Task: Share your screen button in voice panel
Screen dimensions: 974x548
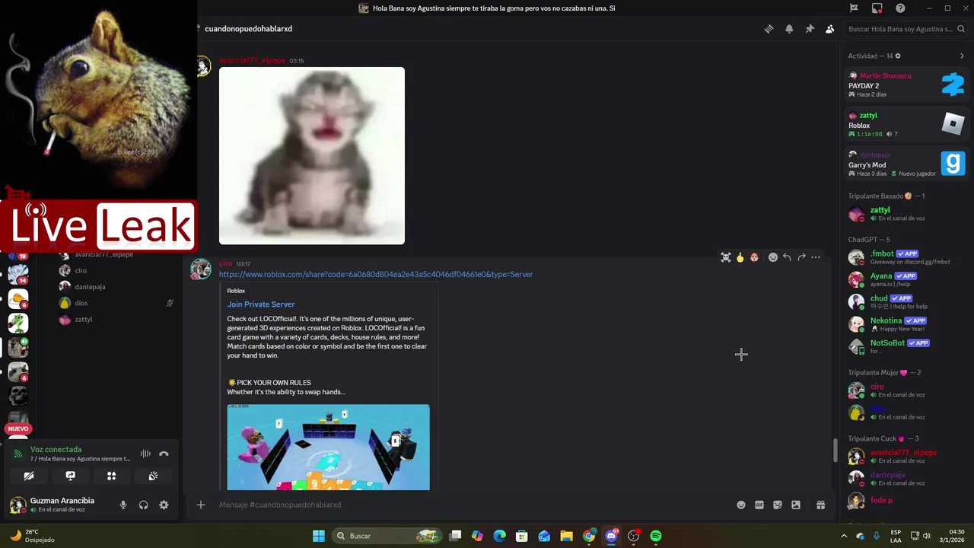Action: coord(70,476)
